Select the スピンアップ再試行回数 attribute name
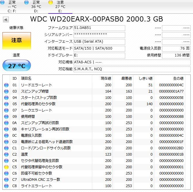The image size is (193, 192). tap(40, 123)
